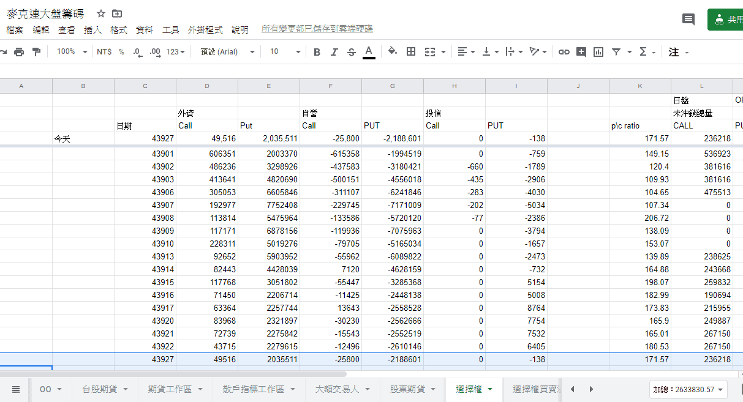Image resolution: width=743 pixels, height=402 pixels.
Task: Open the Arial font dropdown
Action: click(226, 52)
